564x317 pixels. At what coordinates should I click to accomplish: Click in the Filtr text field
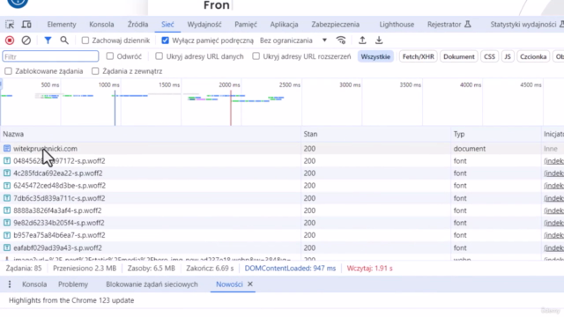point(50,56)
